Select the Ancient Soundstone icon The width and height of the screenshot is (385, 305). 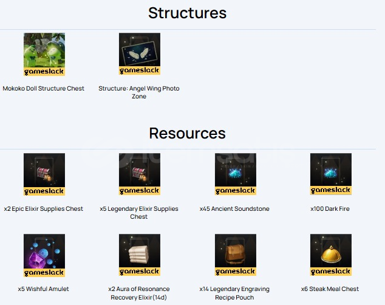click(x=236, y=174)
